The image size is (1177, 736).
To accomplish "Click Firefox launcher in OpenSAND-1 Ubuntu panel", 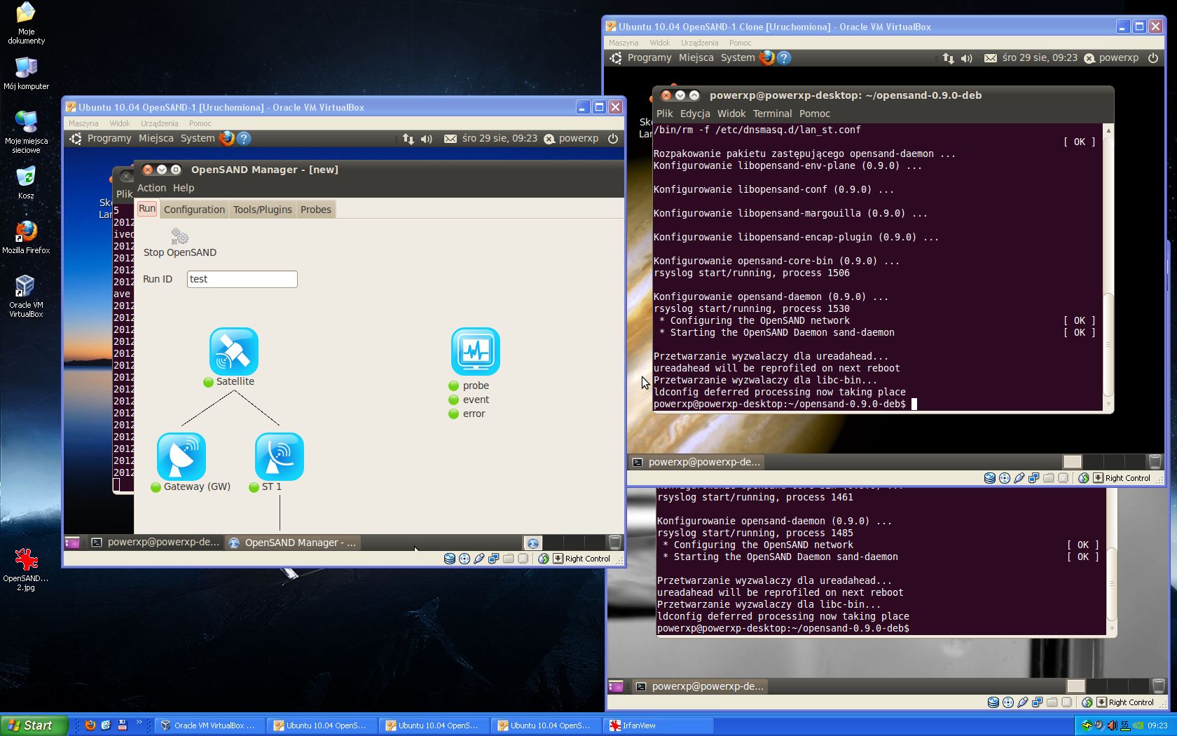I will (226, 138).
